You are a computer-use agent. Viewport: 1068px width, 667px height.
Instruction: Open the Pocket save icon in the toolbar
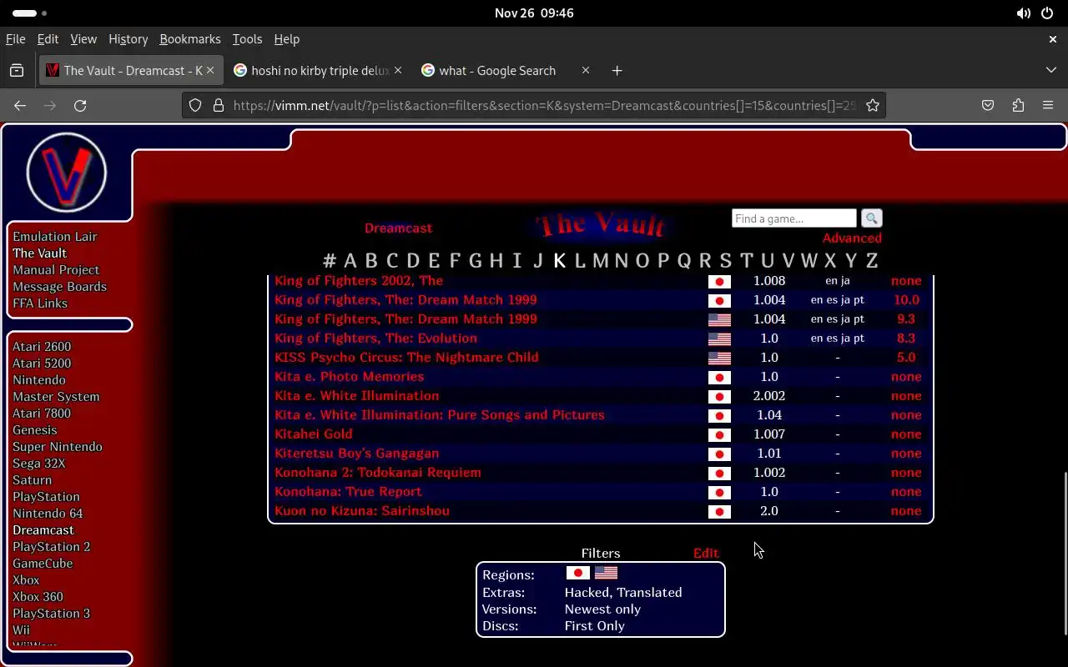[x=988, y=105]
